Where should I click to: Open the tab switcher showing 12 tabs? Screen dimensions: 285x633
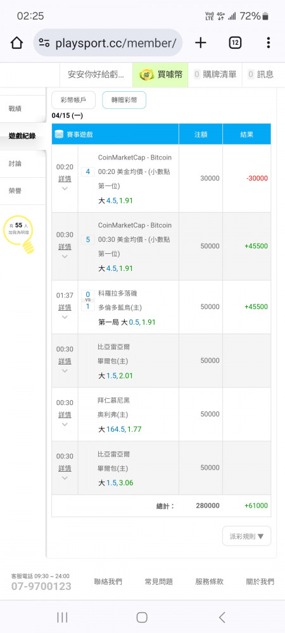(x=235, y=43)
